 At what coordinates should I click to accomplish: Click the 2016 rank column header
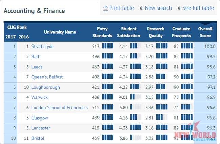[x=24, y=37]
